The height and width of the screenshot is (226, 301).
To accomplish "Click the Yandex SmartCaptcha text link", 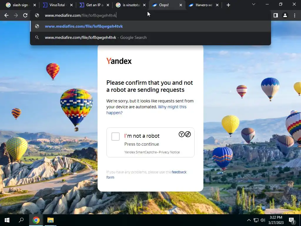I will [141, 152].
